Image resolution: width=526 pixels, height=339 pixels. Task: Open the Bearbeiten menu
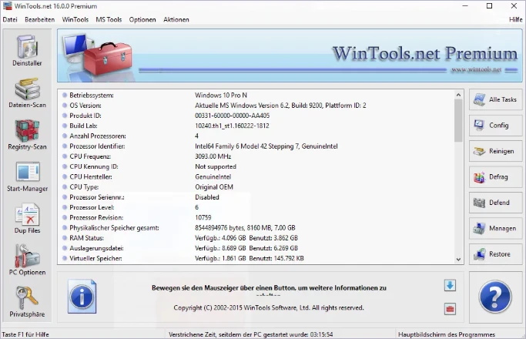click(39, 19)
